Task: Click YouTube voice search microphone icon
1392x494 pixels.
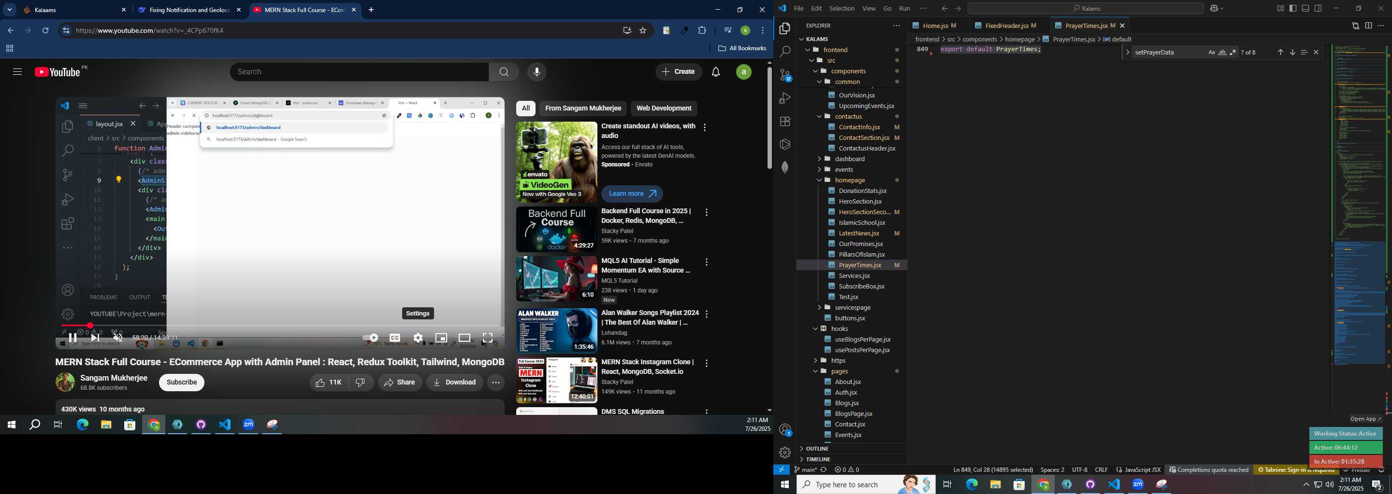Action: 536,72
